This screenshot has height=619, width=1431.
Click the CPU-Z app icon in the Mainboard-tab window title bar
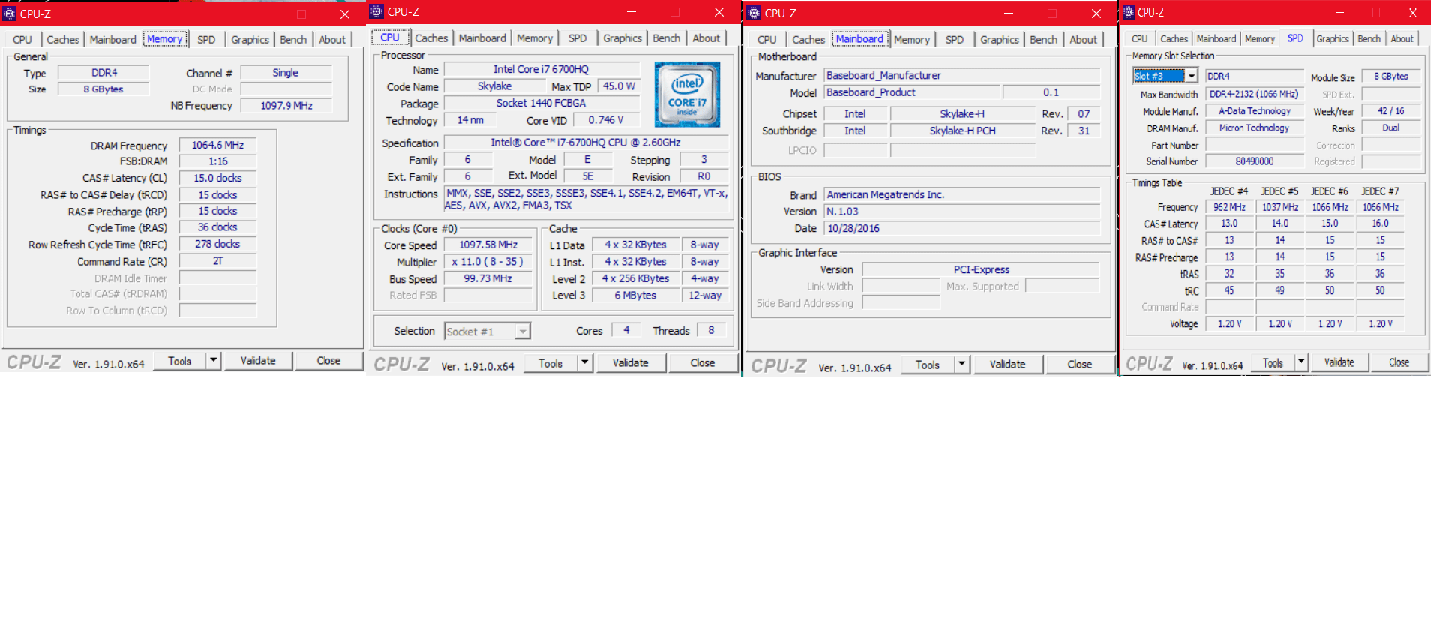pos(754,13)
